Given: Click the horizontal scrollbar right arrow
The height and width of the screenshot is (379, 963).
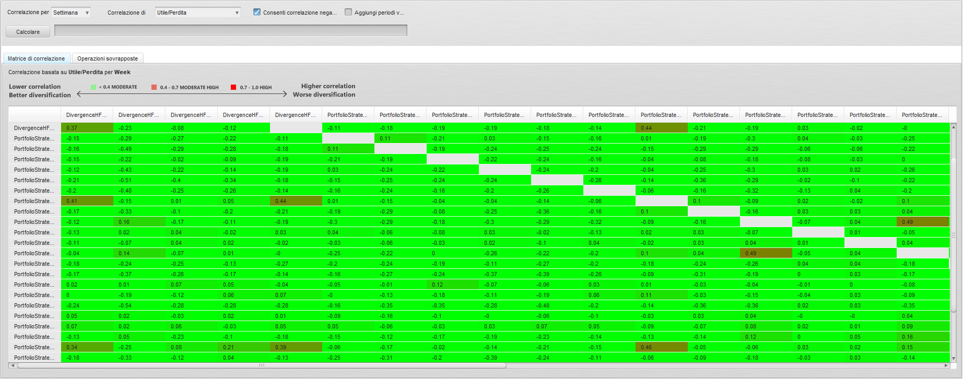Looking at the screenshot, I should (x=946, y=365).
